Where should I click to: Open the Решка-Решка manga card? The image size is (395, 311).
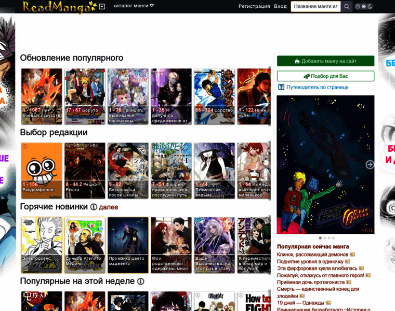(x=85, y=171)
